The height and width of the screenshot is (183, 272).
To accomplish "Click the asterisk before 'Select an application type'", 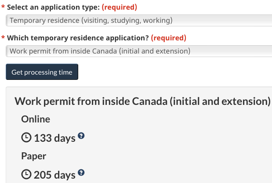I will coord(3,7).
